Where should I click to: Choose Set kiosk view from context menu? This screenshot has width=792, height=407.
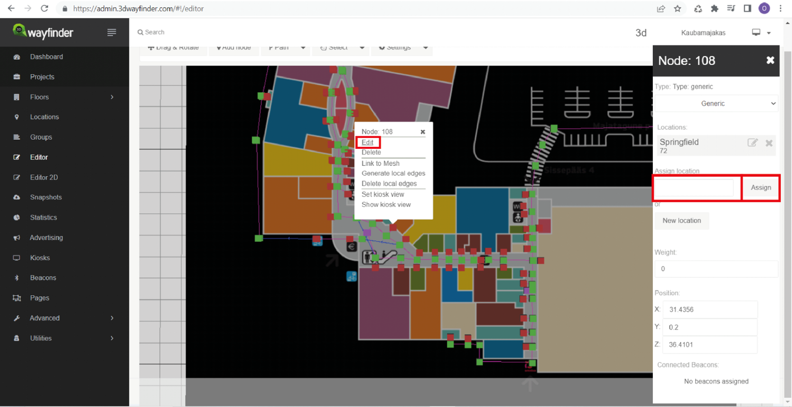click(383, 194)
